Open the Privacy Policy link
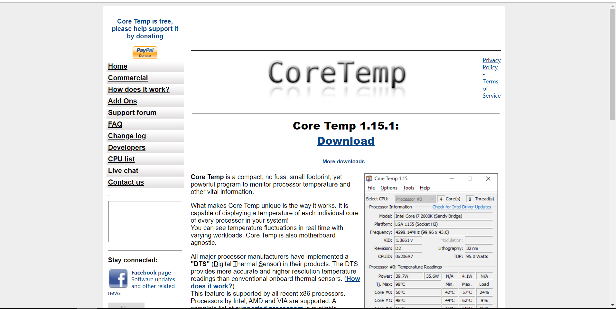The height and width of the screenshot is (309, 616). click(491, 64)
